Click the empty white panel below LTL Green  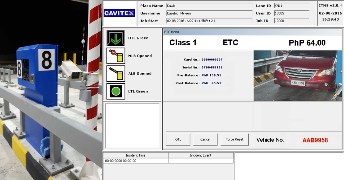[x=133, y=126]
